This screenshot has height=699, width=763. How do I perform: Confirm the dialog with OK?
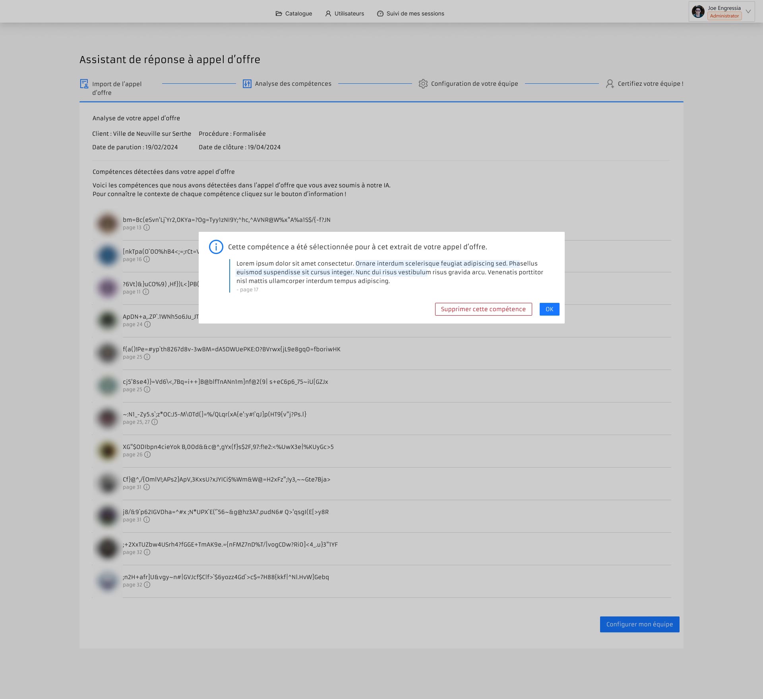549,309
